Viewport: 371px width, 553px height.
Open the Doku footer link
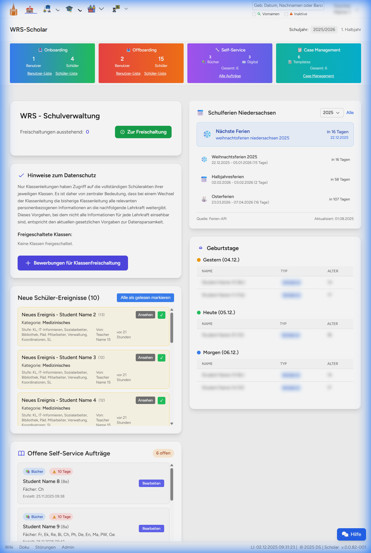click(x=24, y=547)
